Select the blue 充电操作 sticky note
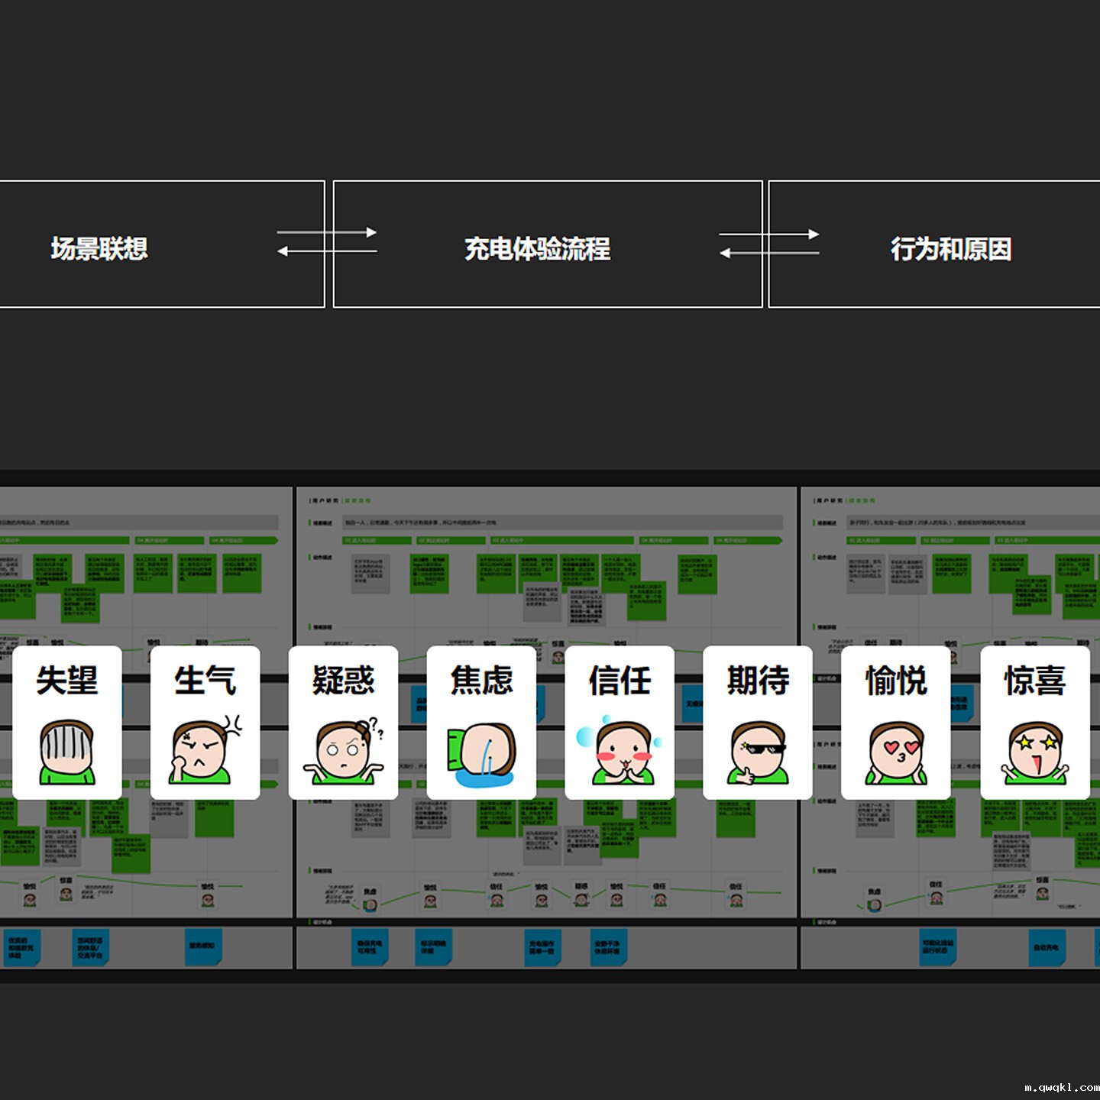 (542, 947)
